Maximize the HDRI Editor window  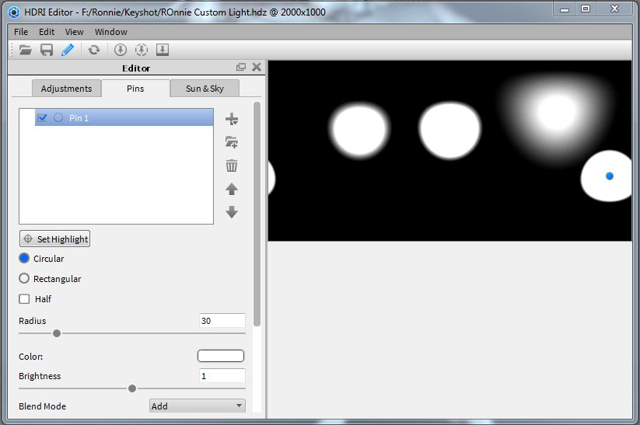586,9
